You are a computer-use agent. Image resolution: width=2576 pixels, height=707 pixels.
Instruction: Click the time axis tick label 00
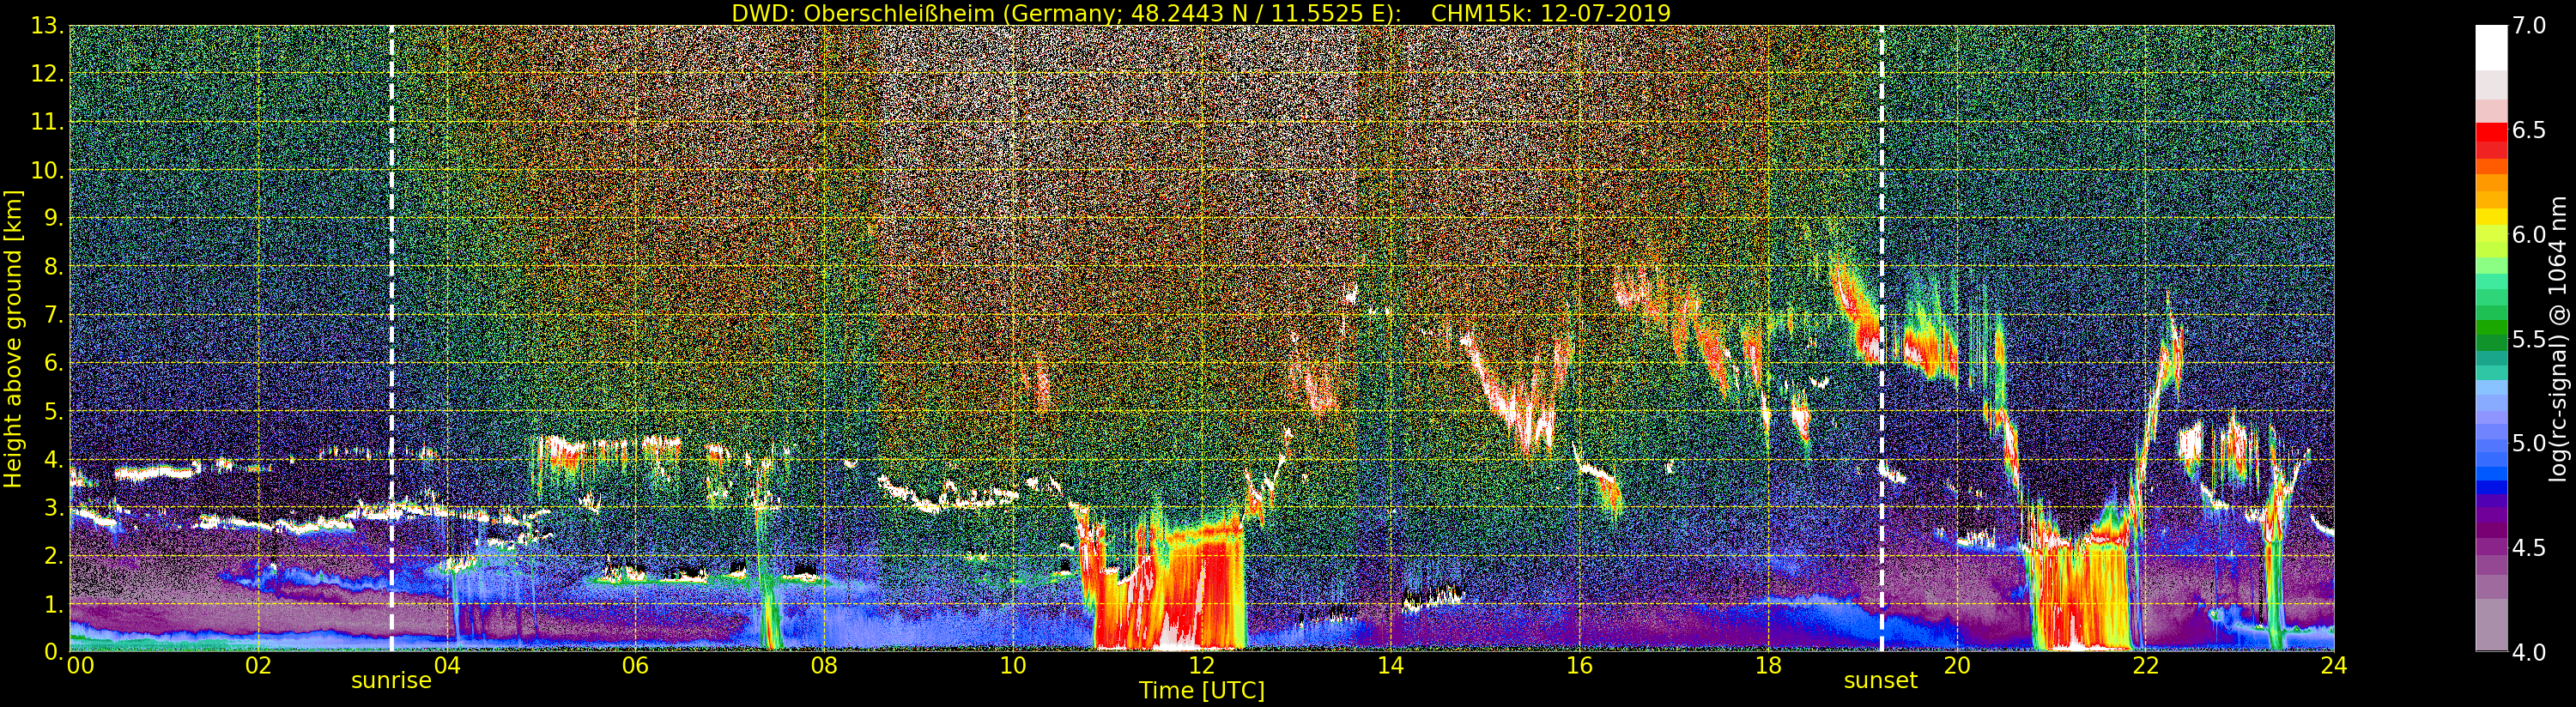point(80,666)
